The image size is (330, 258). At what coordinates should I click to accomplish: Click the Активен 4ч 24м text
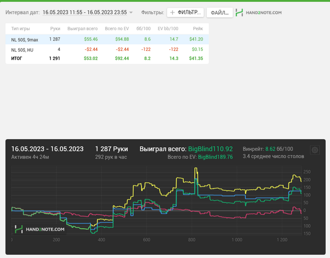point(30,157)
